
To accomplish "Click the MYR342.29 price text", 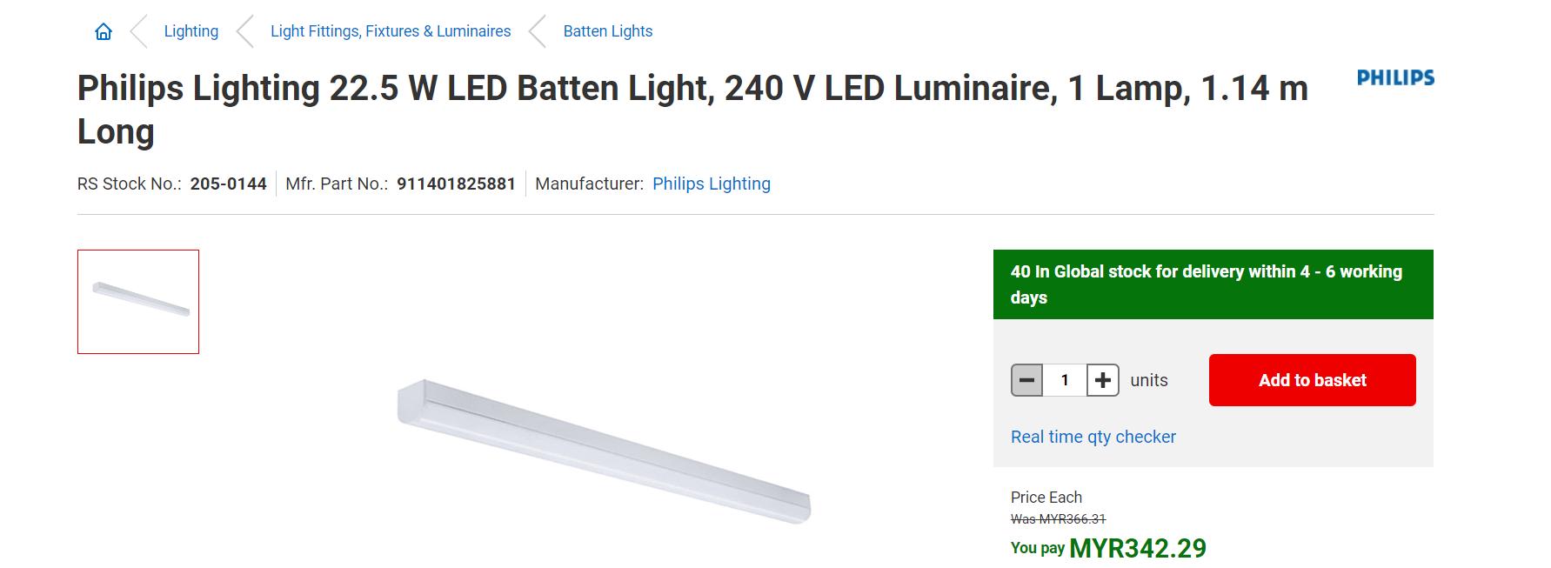I will 1137,548.
